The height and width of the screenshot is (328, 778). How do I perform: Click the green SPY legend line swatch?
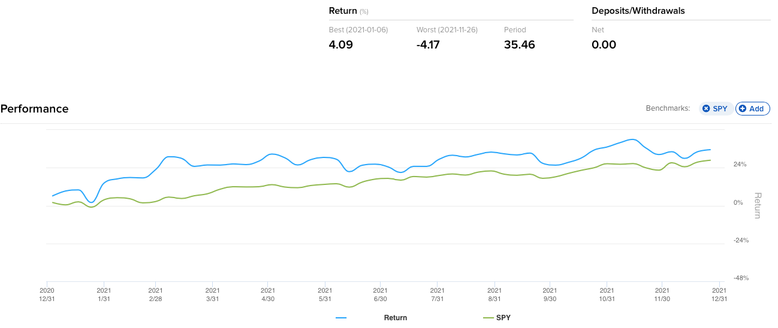click(487, 318)
